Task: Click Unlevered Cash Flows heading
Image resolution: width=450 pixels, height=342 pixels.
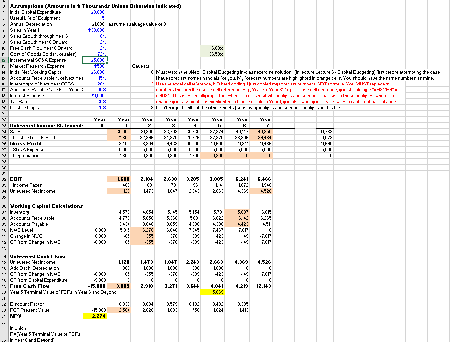Action: coord(38,256)
